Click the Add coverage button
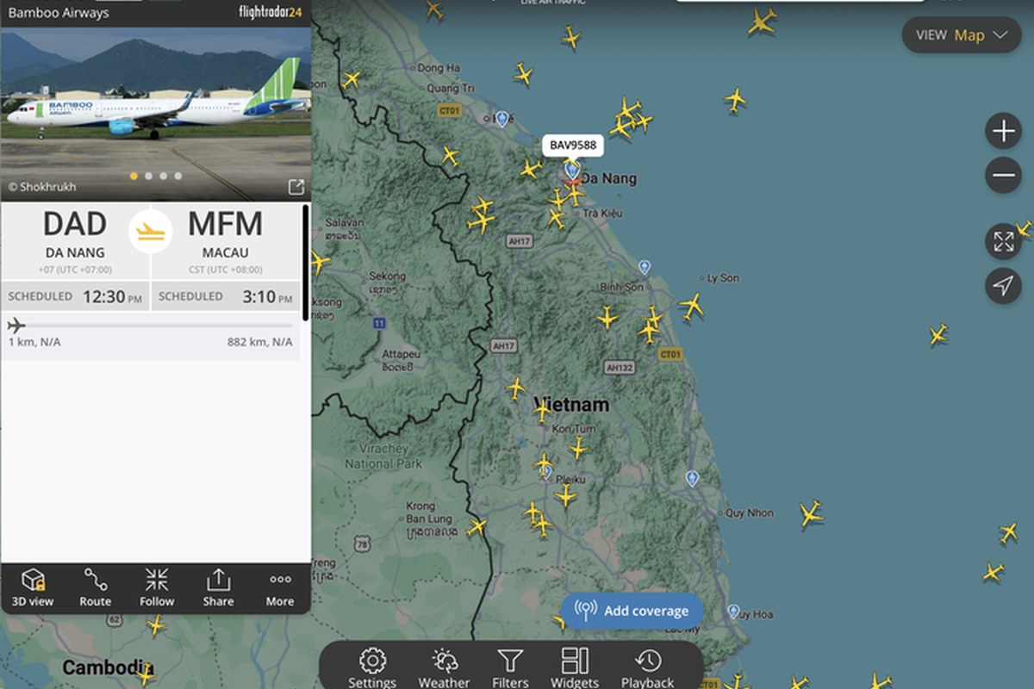 632,611
